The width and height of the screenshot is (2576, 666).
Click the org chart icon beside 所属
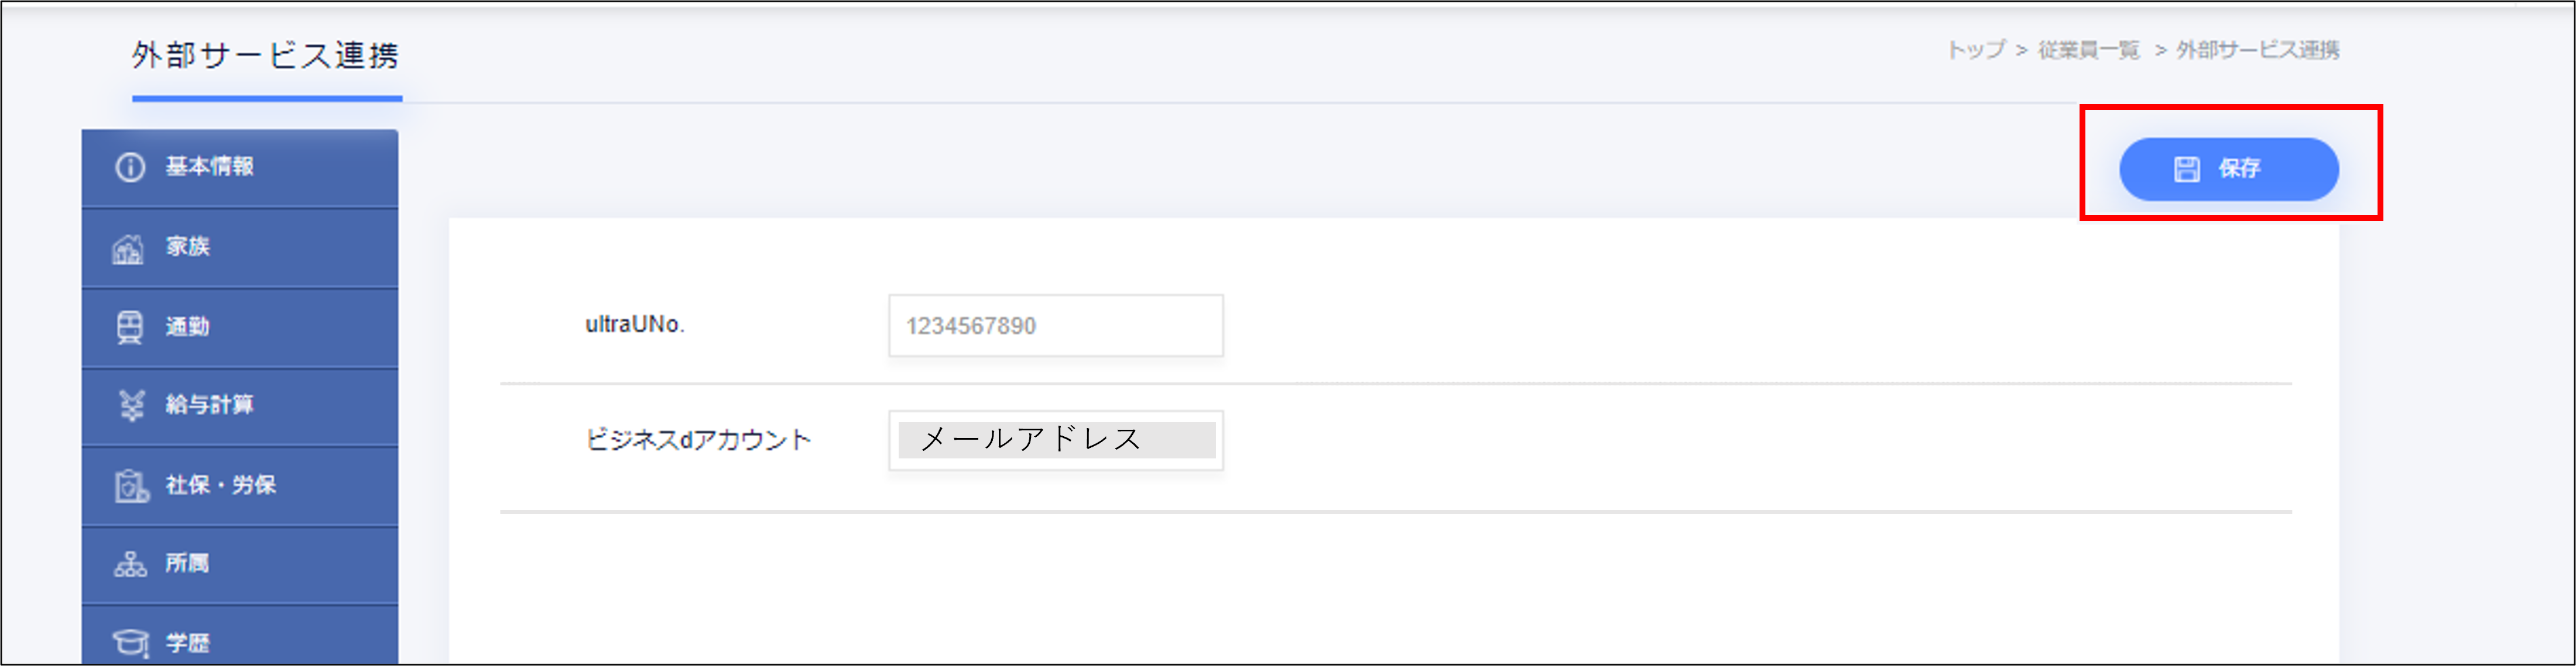tap(130, 564)
